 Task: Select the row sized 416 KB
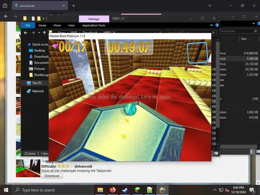click(239, 117)
